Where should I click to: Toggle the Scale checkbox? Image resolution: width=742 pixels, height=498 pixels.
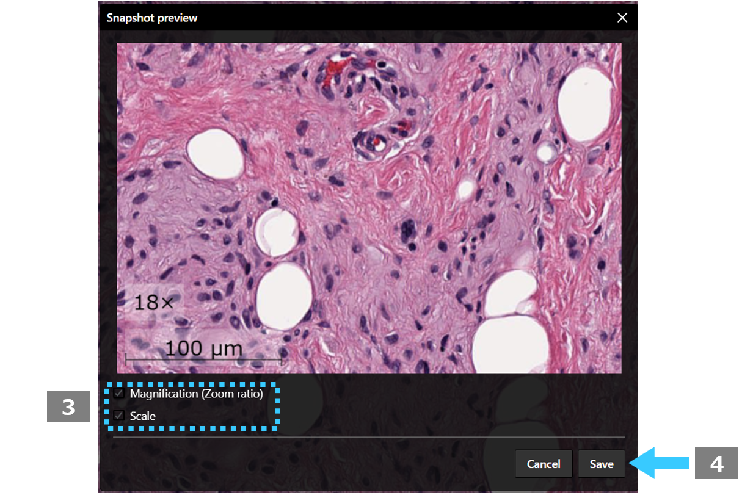click(119, 416)
